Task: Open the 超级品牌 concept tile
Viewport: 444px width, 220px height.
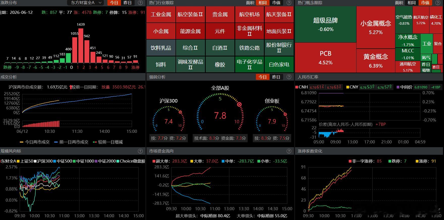Action: (x=325, y=24)
